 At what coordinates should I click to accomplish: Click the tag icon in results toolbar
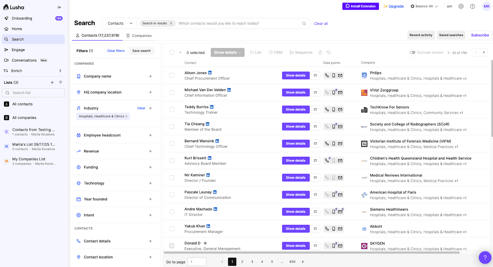click(x=329, y=53)
